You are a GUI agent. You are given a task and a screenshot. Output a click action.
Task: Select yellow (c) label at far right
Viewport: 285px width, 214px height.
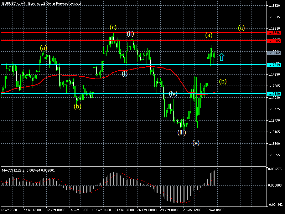point(242,28)
